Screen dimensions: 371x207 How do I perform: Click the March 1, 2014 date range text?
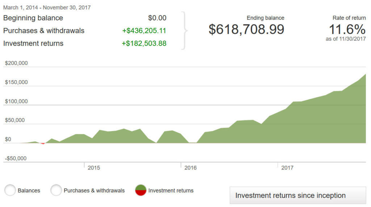tap(47, 7)
